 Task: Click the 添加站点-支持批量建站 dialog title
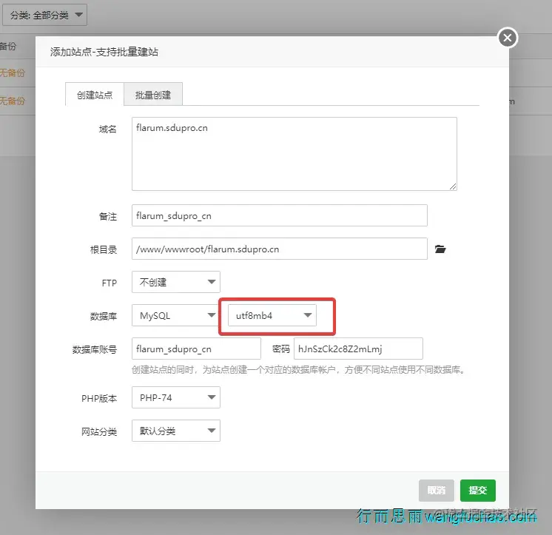(104, 52)
